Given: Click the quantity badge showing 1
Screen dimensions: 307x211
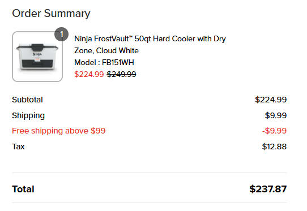Looking at the screenshot, I should (62, 34).
